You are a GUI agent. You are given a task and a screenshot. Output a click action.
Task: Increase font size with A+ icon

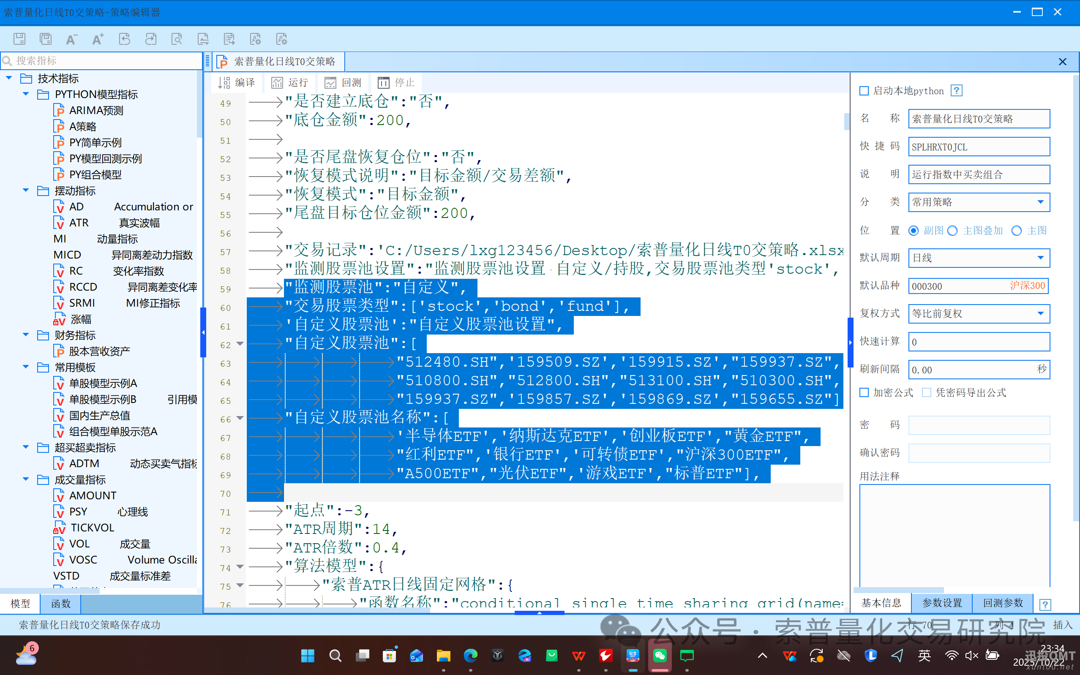[98, 39]
